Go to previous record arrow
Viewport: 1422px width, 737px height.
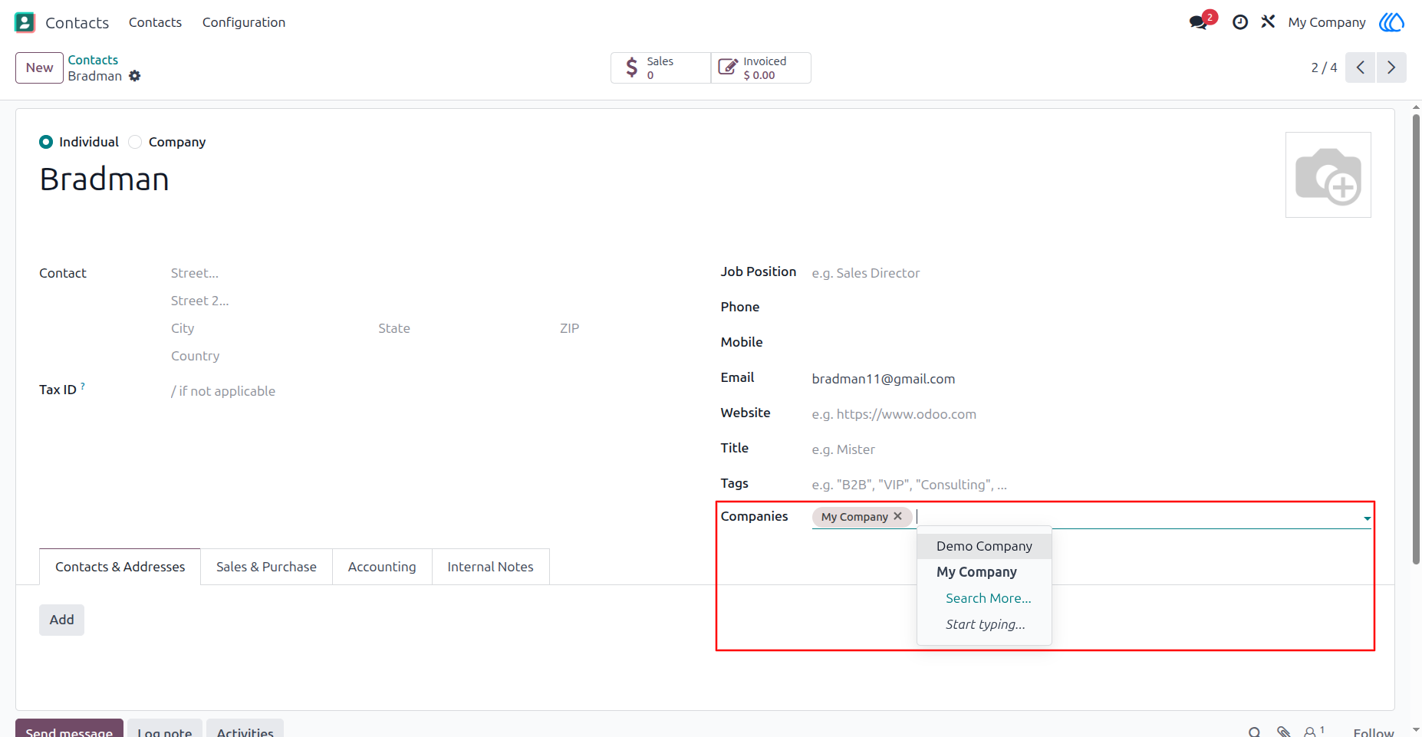click(1360, 67)
